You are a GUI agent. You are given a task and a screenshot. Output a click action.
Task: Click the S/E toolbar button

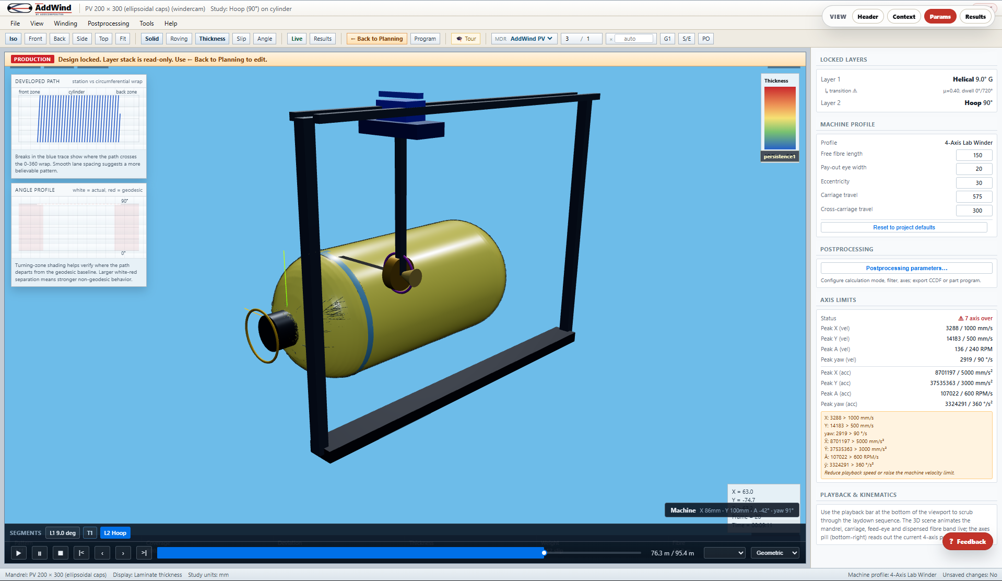click(x=687, y=39)
